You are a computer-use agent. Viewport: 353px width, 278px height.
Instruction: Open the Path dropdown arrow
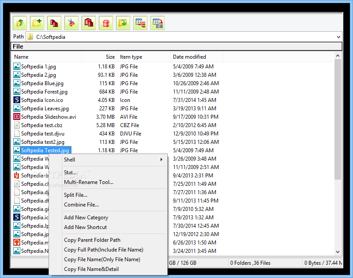(x=338, y=37)
